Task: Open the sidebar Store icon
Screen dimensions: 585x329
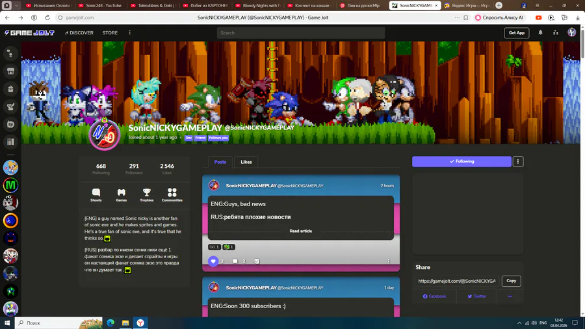Action: (10, 72)
